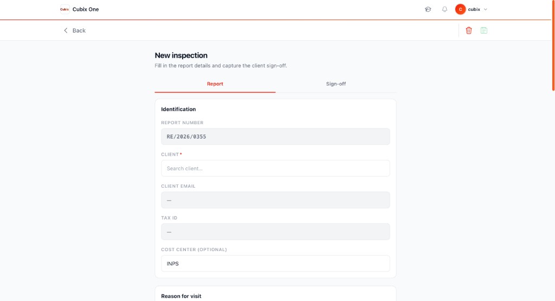Switch to the Sign-off tab
The height and width of the screenshot is (301, 555).
click(x=336, y=84)
